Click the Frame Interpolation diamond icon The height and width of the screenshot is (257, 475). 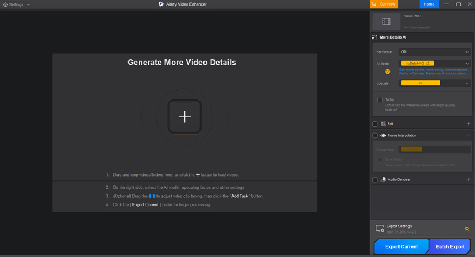click(x=383, y=135)
